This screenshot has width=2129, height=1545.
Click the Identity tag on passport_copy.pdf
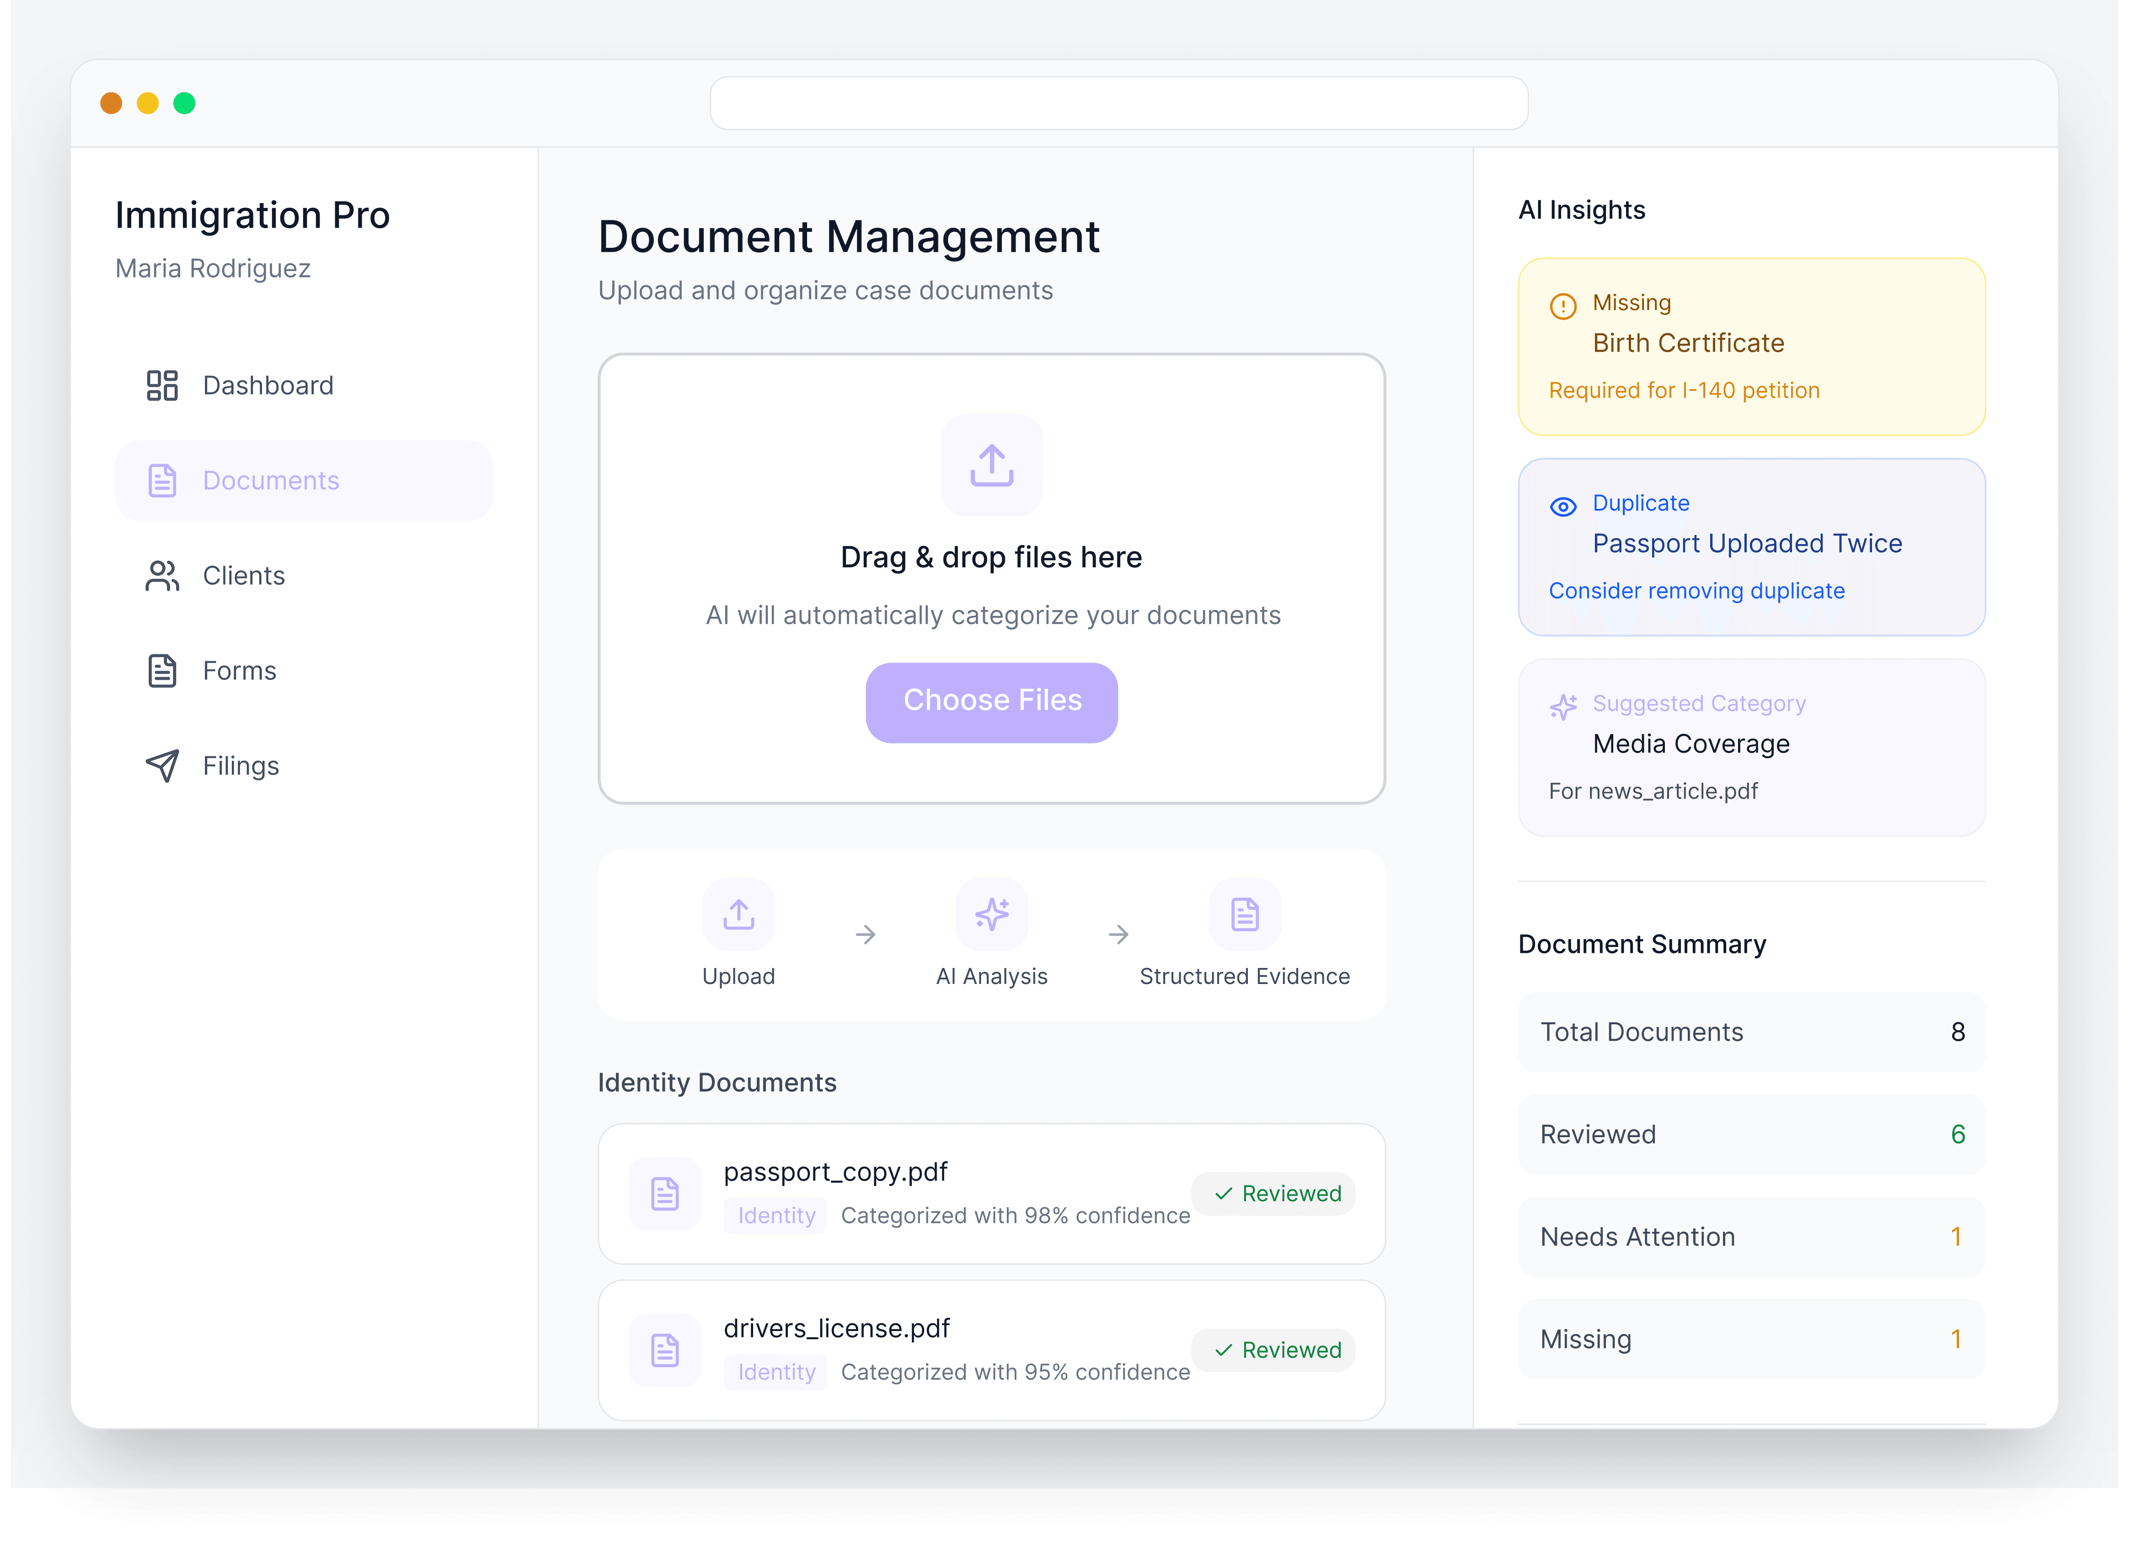(776, 1215)
